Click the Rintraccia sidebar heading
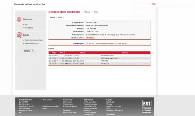Viewport: 195px width, 116px height. pyautogui.click(x=27, y=19)
